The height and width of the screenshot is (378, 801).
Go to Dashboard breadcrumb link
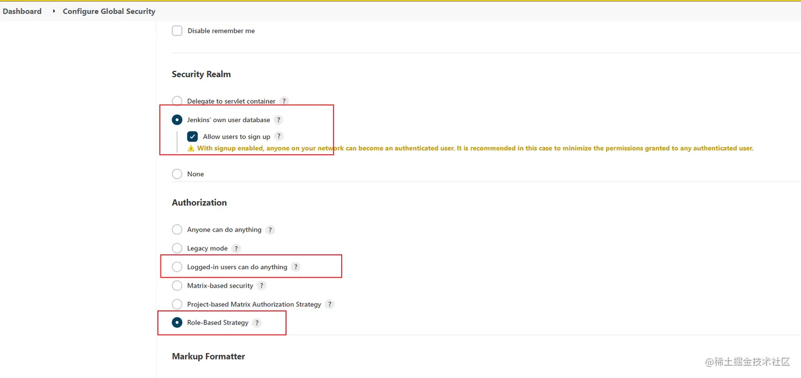coord(22,11)
